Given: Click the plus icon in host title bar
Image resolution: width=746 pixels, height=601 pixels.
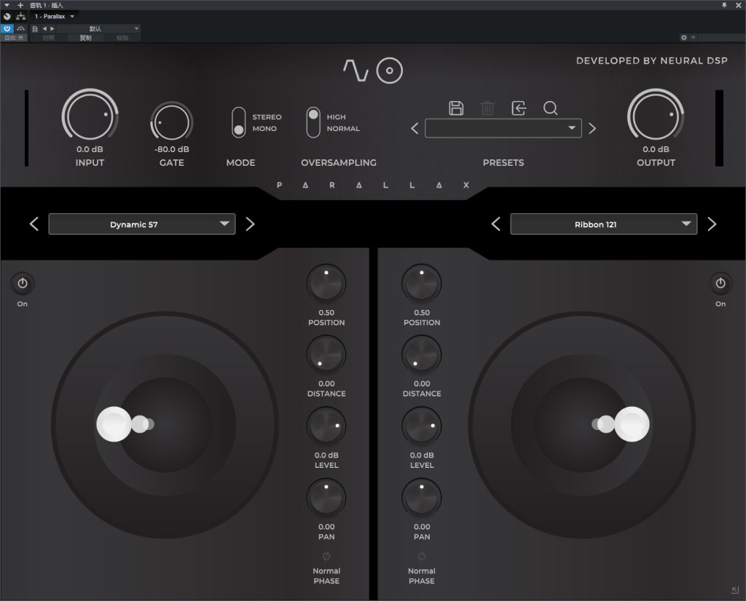Looking at the screenshot, I should point(20,5).
